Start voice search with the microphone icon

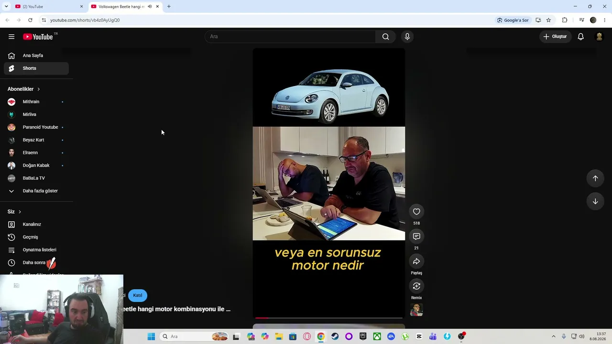coord(407,37)
